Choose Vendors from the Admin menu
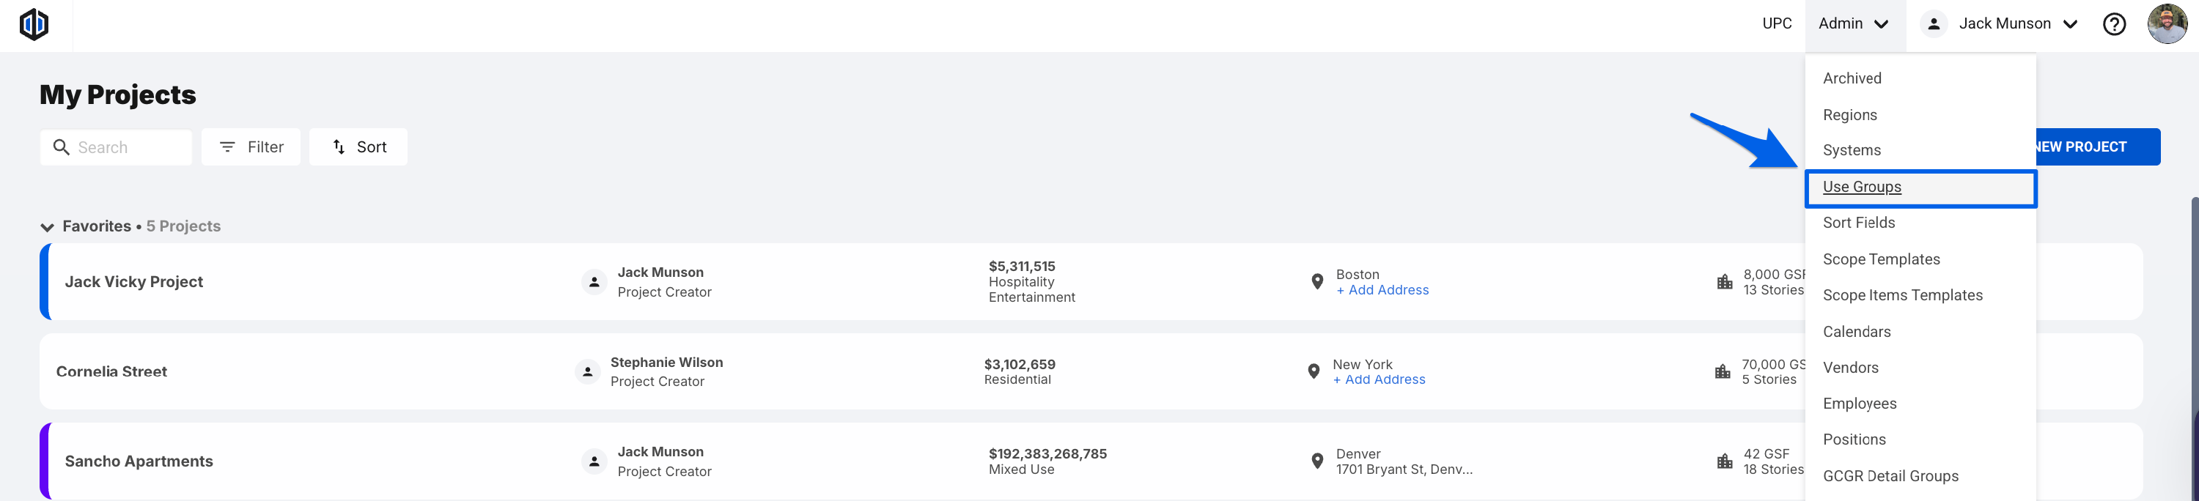Screen dimensions: 2199x501 (1850, 368)
